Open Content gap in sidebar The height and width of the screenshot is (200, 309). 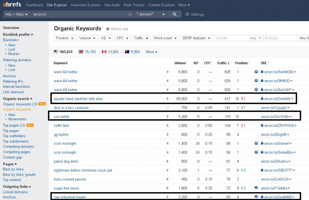click(12, 157)
